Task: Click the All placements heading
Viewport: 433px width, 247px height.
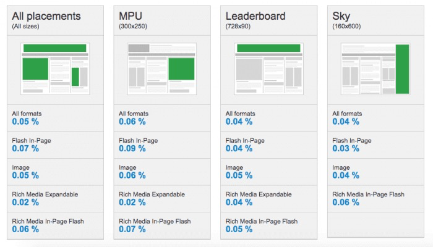Action: click(x=46, y=16)
